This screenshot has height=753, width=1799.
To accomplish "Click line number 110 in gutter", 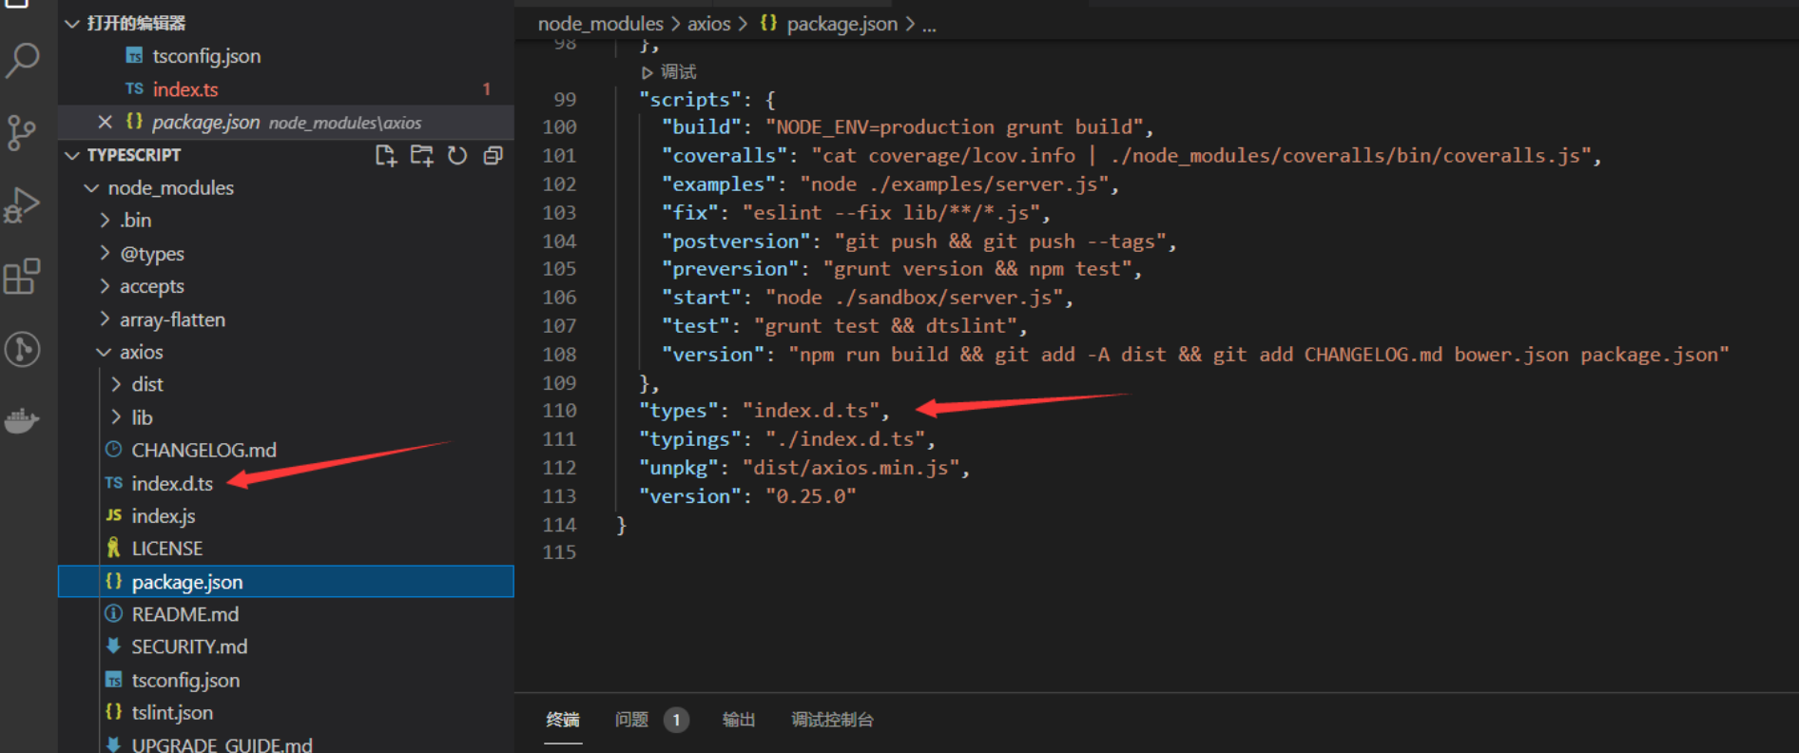I will [x=559, y=411].
